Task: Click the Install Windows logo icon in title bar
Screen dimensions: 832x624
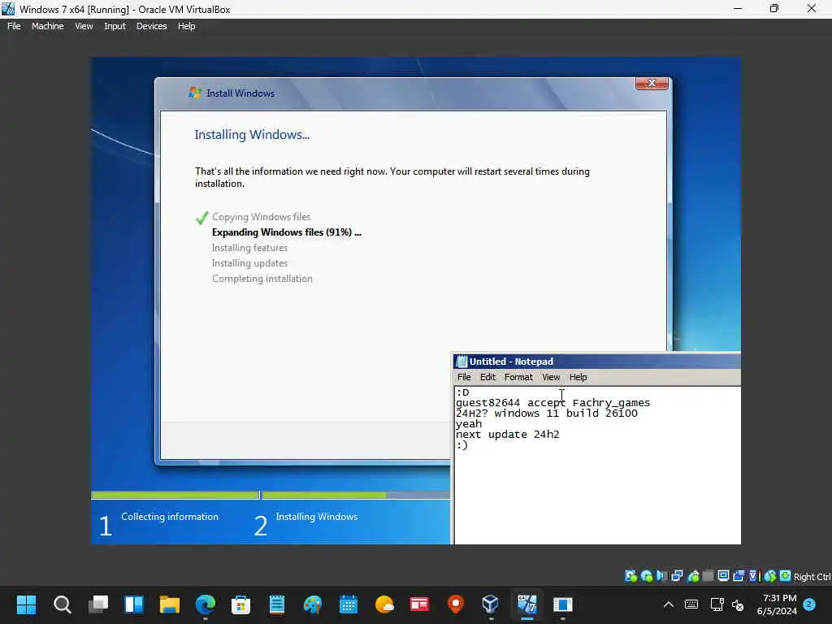Action: 195,93
